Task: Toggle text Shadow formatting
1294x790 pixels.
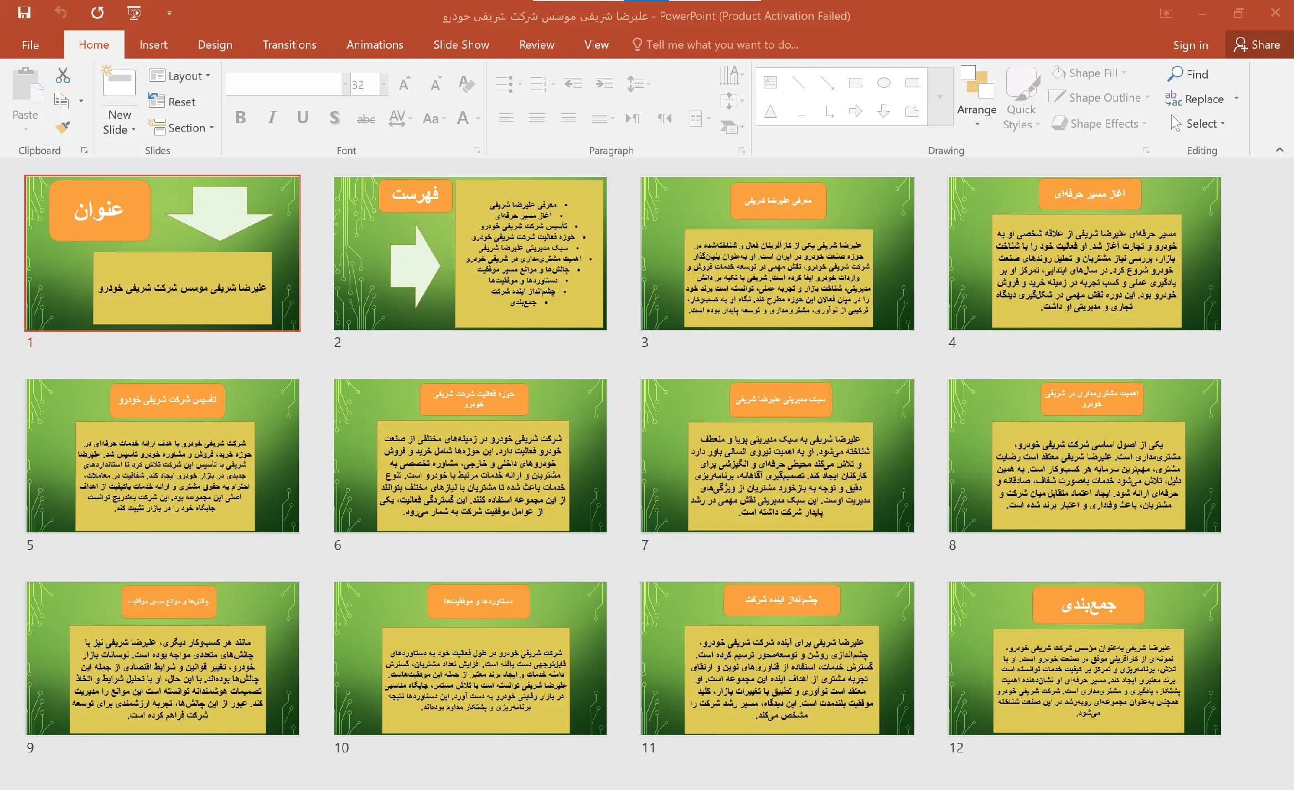Action: pyautogui.click(x=334, y=118)
